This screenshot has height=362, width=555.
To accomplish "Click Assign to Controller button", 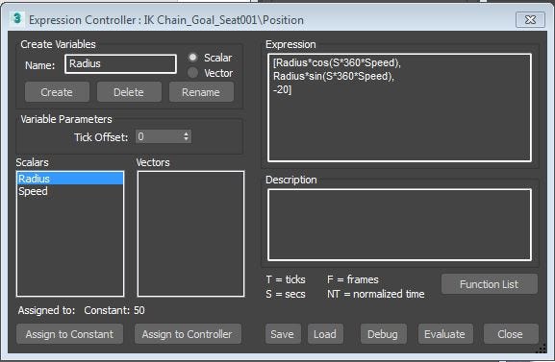I will click(x=188, y=334).
